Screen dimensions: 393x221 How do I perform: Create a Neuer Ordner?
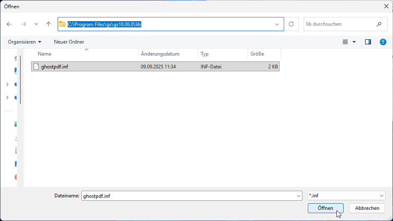[69, 42]
